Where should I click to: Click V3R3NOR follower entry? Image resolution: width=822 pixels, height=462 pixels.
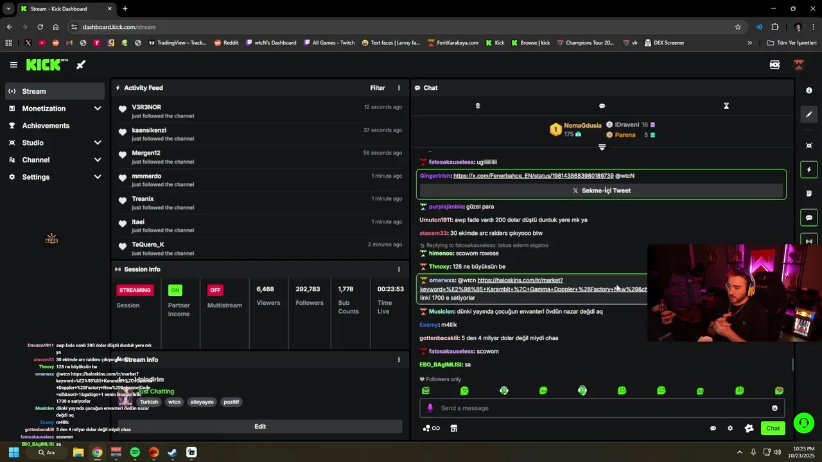pos(260,111)
